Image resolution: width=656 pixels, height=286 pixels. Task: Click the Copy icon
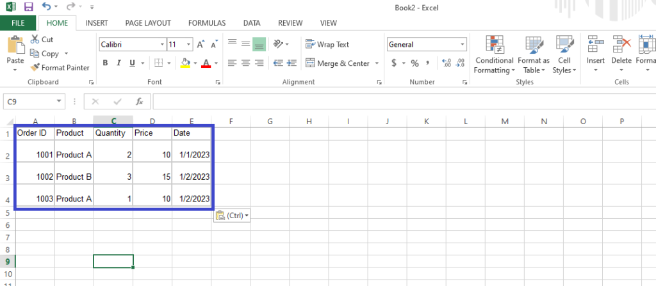(x=35, y=54)
